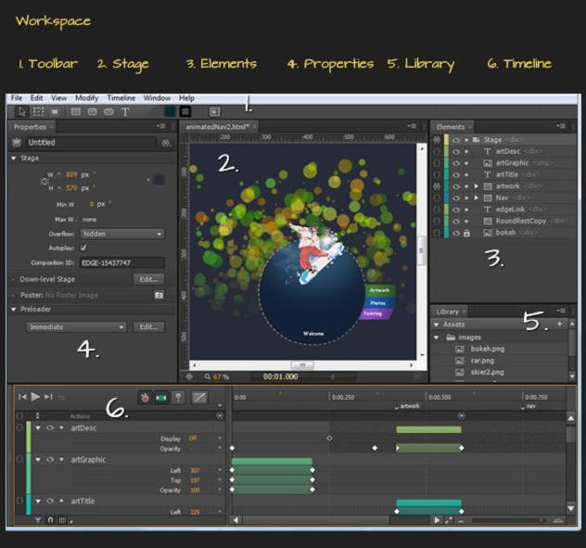
Task: Open the Edit menu
Action: pyautogui.click(x=37, y=98)
